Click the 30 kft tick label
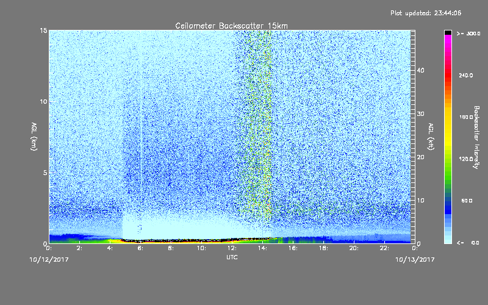The height and width of the screenshot is (305, 488). point(420,114)
